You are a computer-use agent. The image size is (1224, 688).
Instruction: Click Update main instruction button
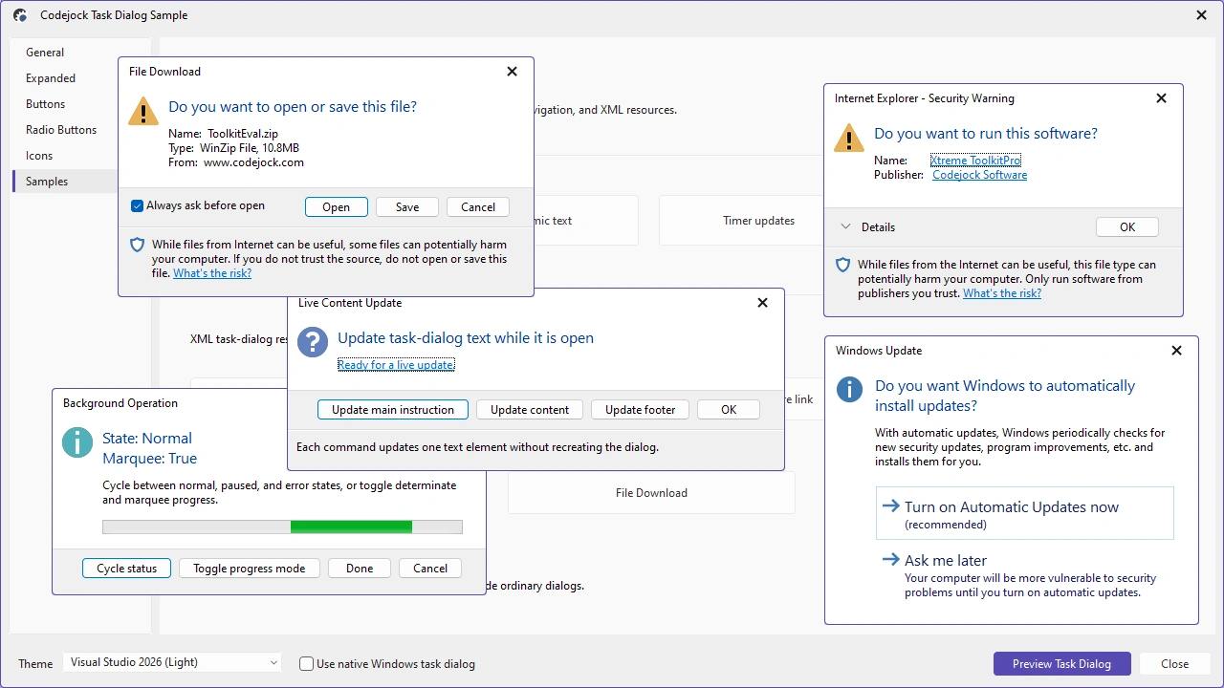pyautogui.click(x=393, y=410)
